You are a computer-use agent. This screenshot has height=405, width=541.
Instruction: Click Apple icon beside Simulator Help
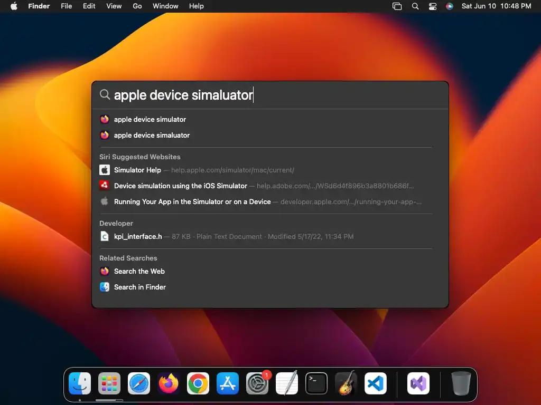(105, 170)
